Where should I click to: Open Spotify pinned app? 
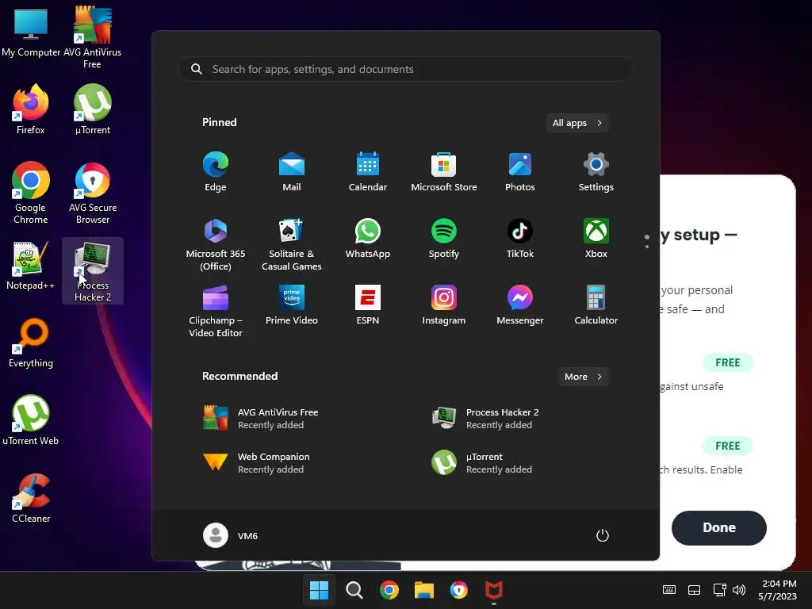click(x=444, y=239)
